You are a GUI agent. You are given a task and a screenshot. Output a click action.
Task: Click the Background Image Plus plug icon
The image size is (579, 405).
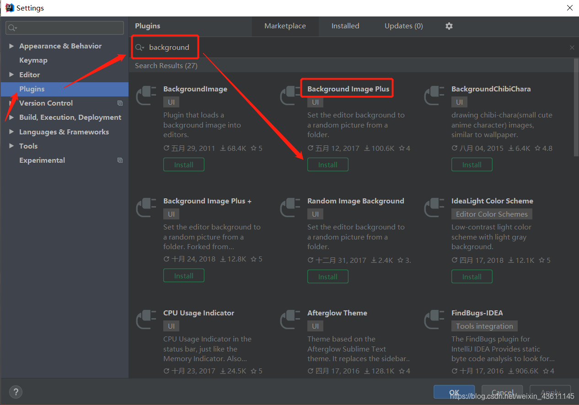point(290,96)
